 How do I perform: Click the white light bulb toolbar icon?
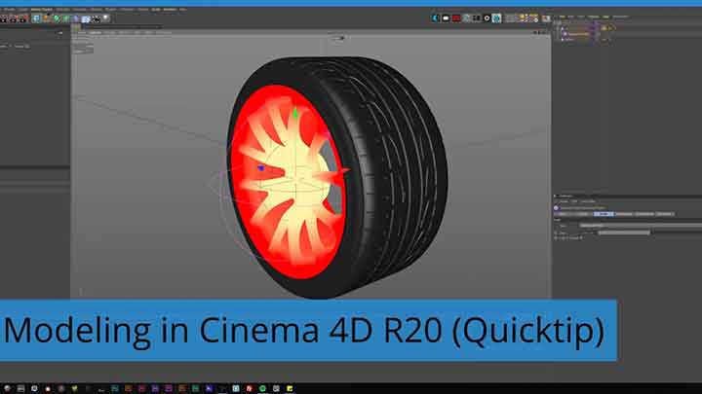105,18
